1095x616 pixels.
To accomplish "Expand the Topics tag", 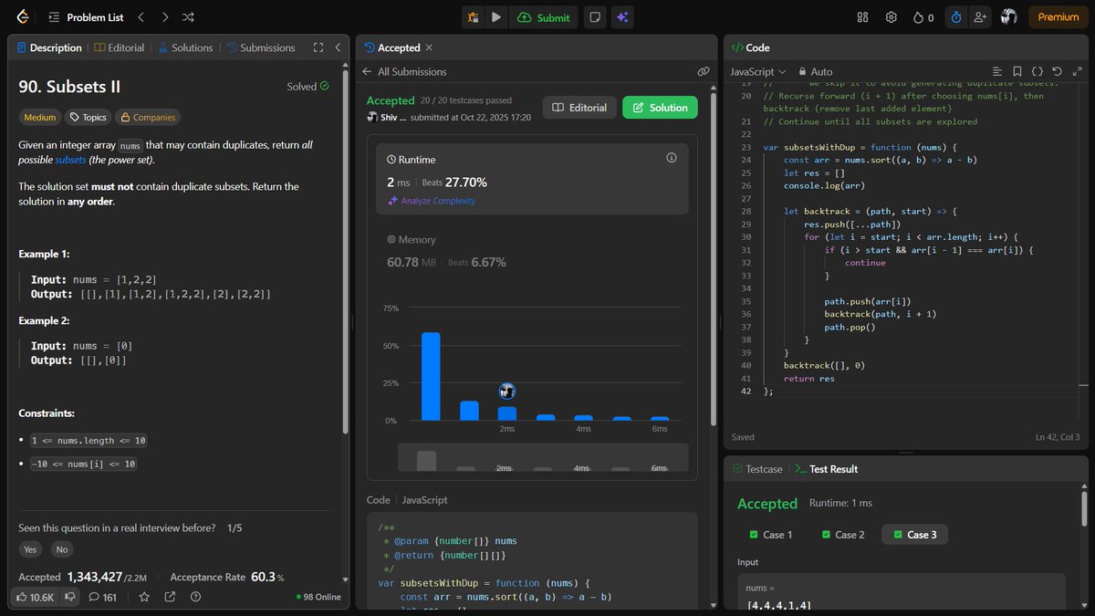I will pyautogui.click(x=88, y=117).
